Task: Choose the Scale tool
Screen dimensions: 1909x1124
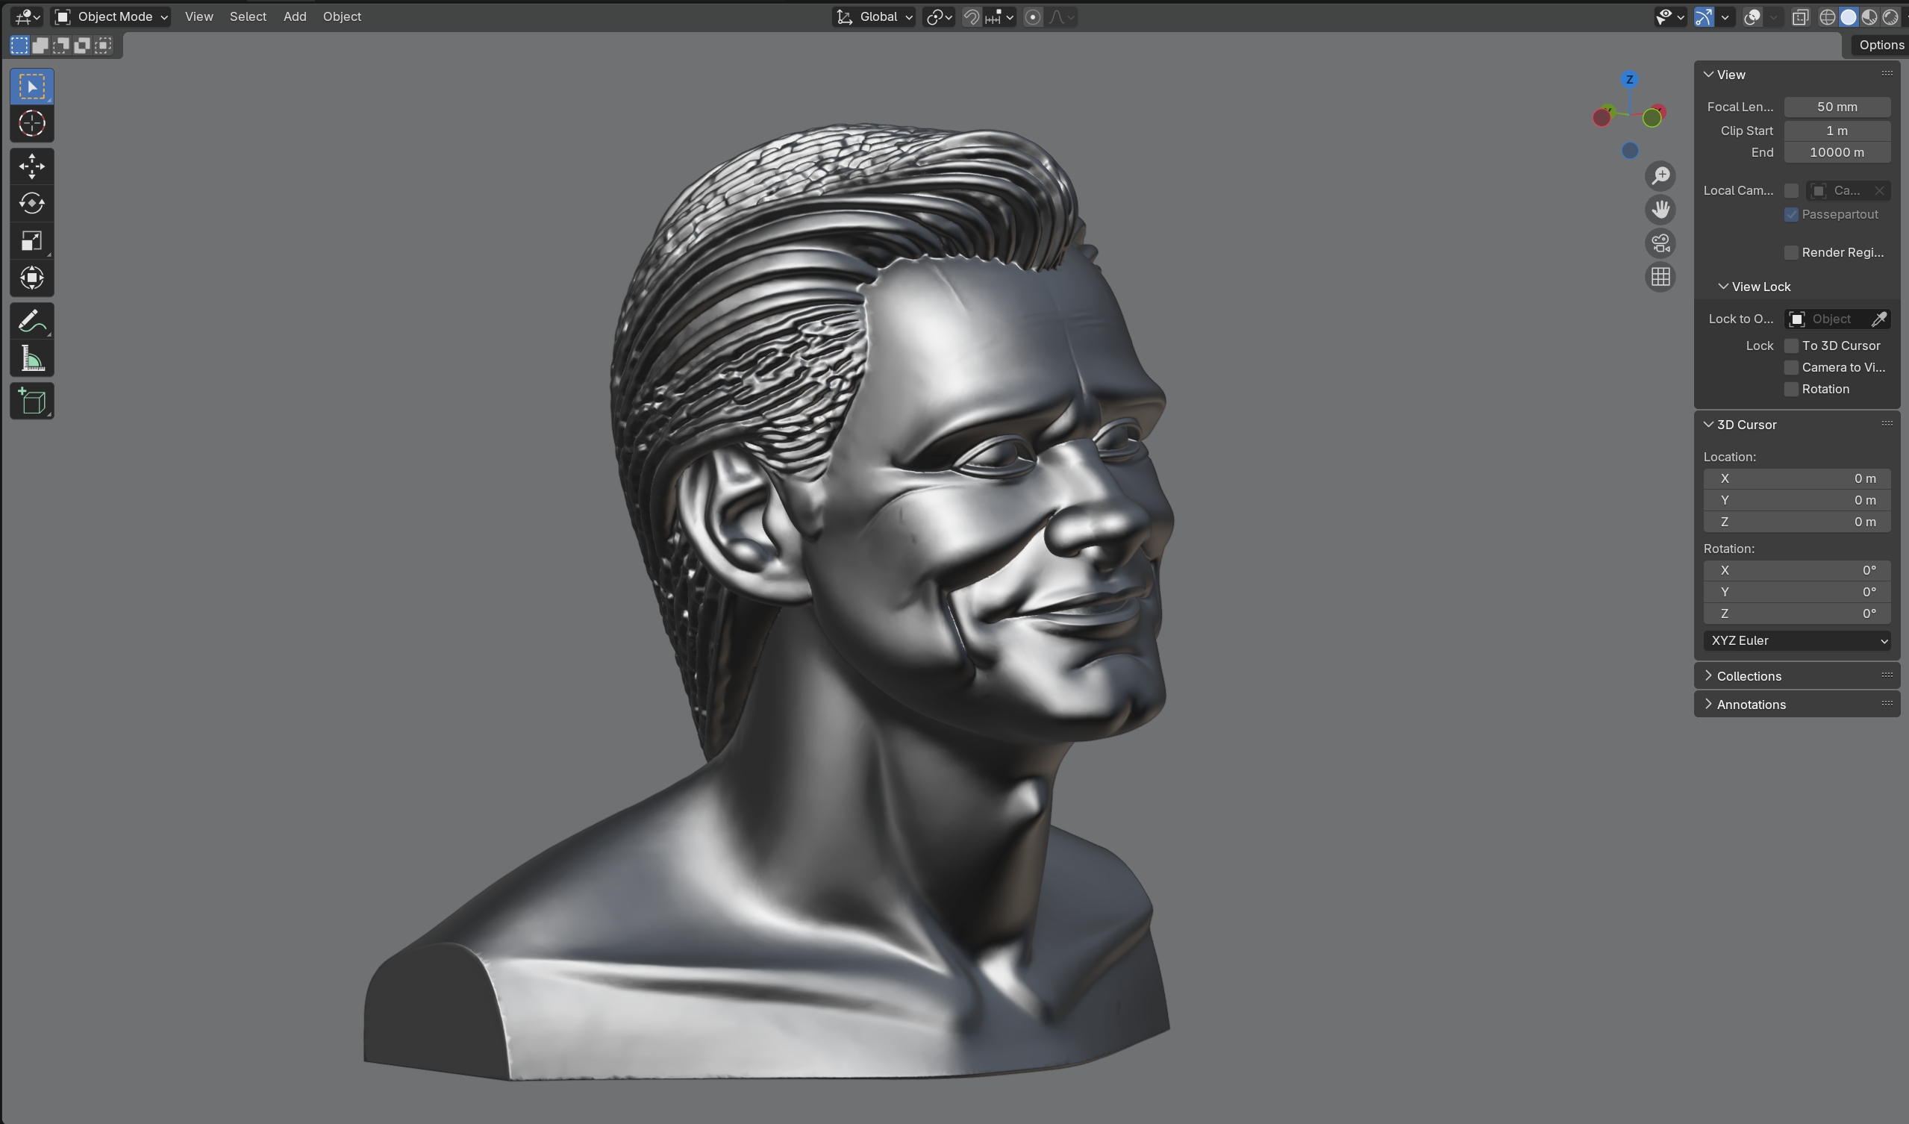Action: (32, 241)
